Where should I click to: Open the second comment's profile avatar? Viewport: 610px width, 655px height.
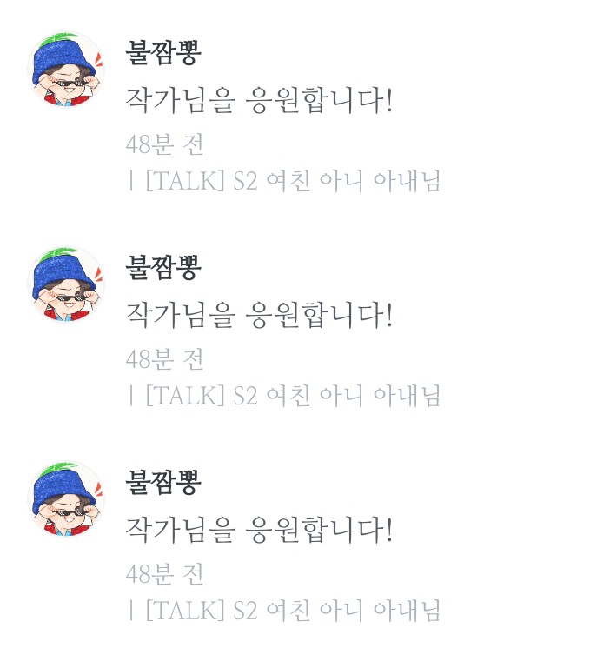point(66,284)
